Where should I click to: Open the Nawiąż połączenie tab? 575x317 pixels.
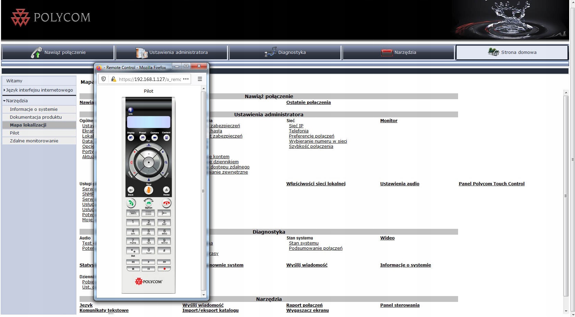[58, 52]
